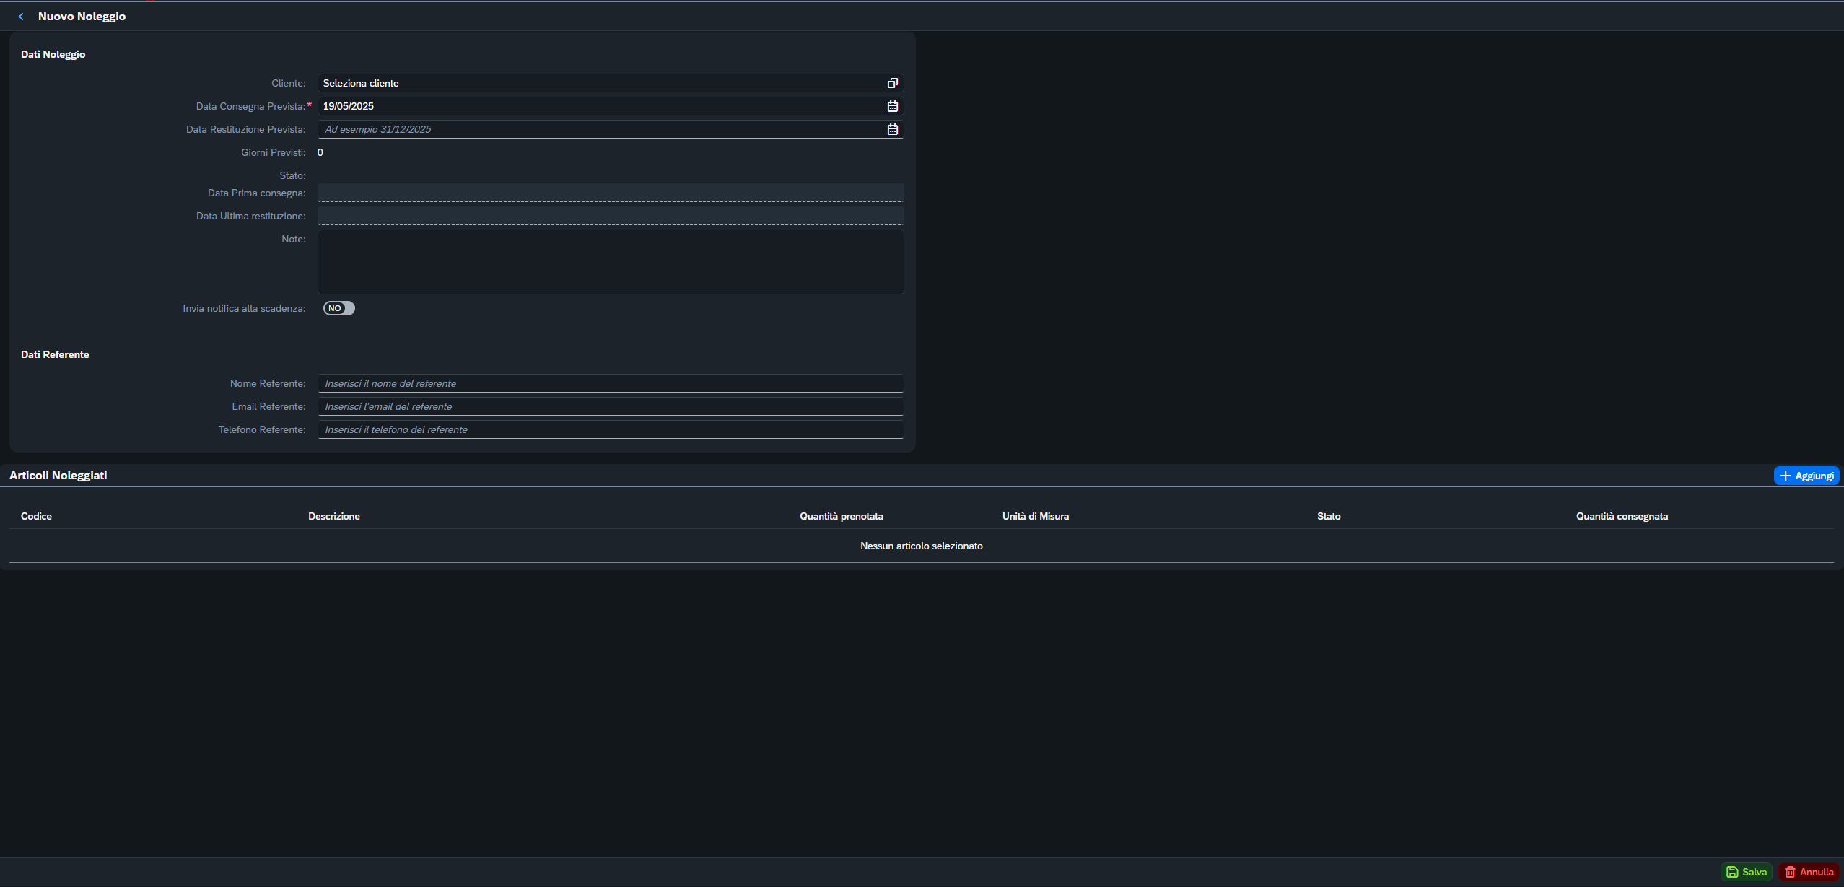1844x887 pixels.
Task: Click the Seleziona cliente field
Action: 599,84
